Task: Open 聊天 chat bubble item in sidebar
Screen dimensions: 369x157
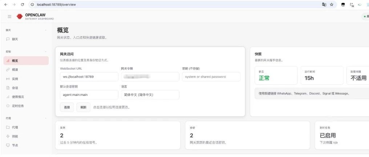Action: coord(26,39)
